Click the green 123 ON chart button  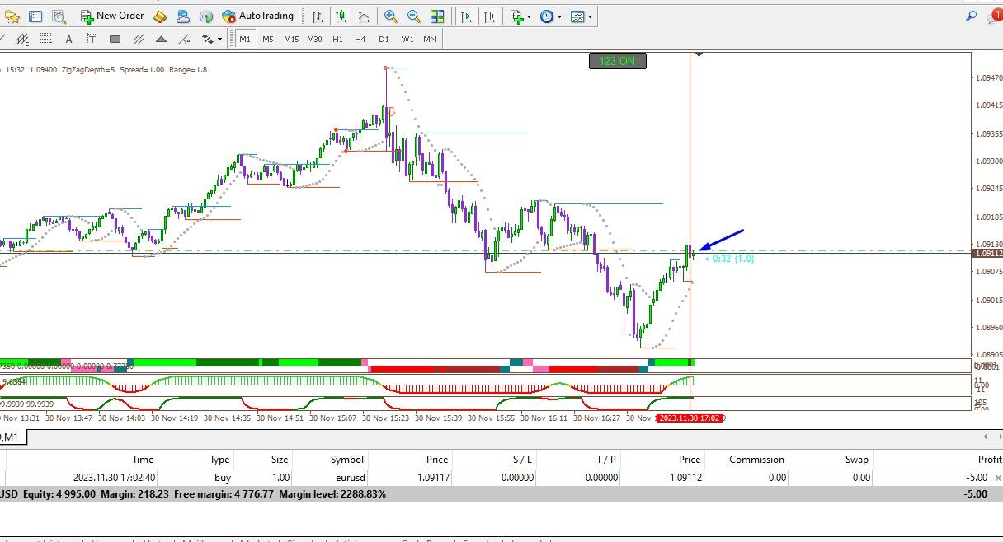point(618,61)
